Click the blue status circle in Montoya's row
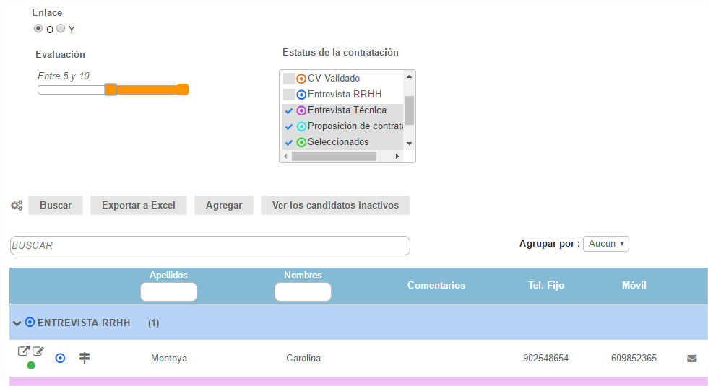The width and height of the screenshot is (708, 386). [x=61, y=358]
